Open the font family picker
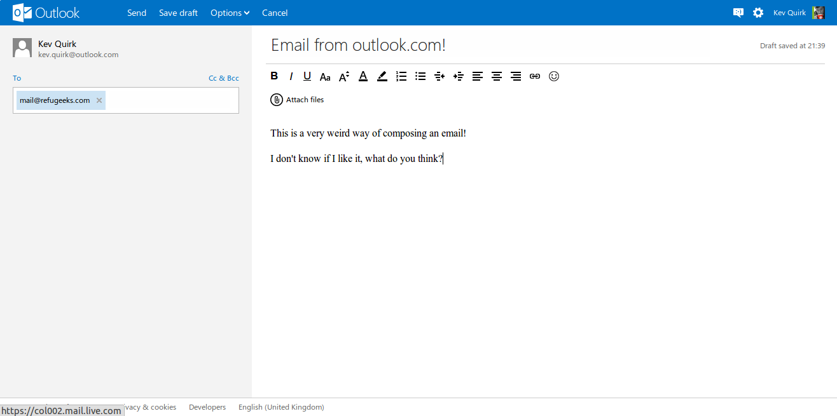Image resolution: width=837 pixels, height=416 pixels. [325, 77]
